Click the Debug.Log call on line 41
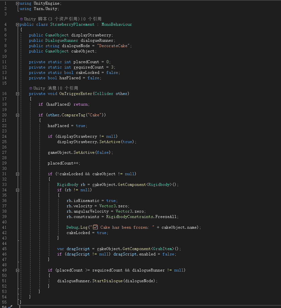281x308 pixels. (x=77, y=227)
